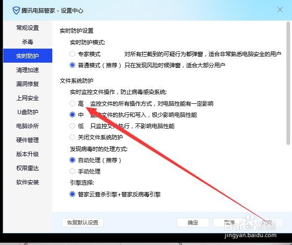The height and width of the screenshot is (245, 292).
Task: Select 管家云查杀引擎+管家反病毒引擎 engine option
Action: 72,195
